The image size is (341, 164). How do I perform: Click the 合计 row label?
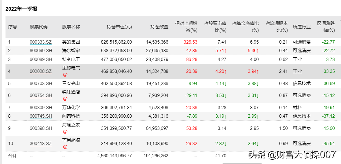point(13,156)
